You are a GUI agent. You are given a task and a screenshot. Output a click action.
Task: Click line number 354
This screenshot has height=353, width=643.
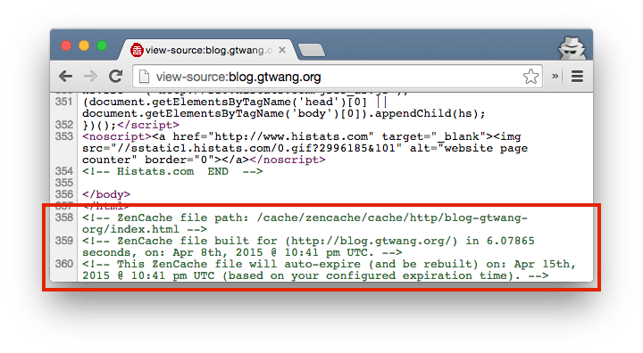(x=64, y=171)
